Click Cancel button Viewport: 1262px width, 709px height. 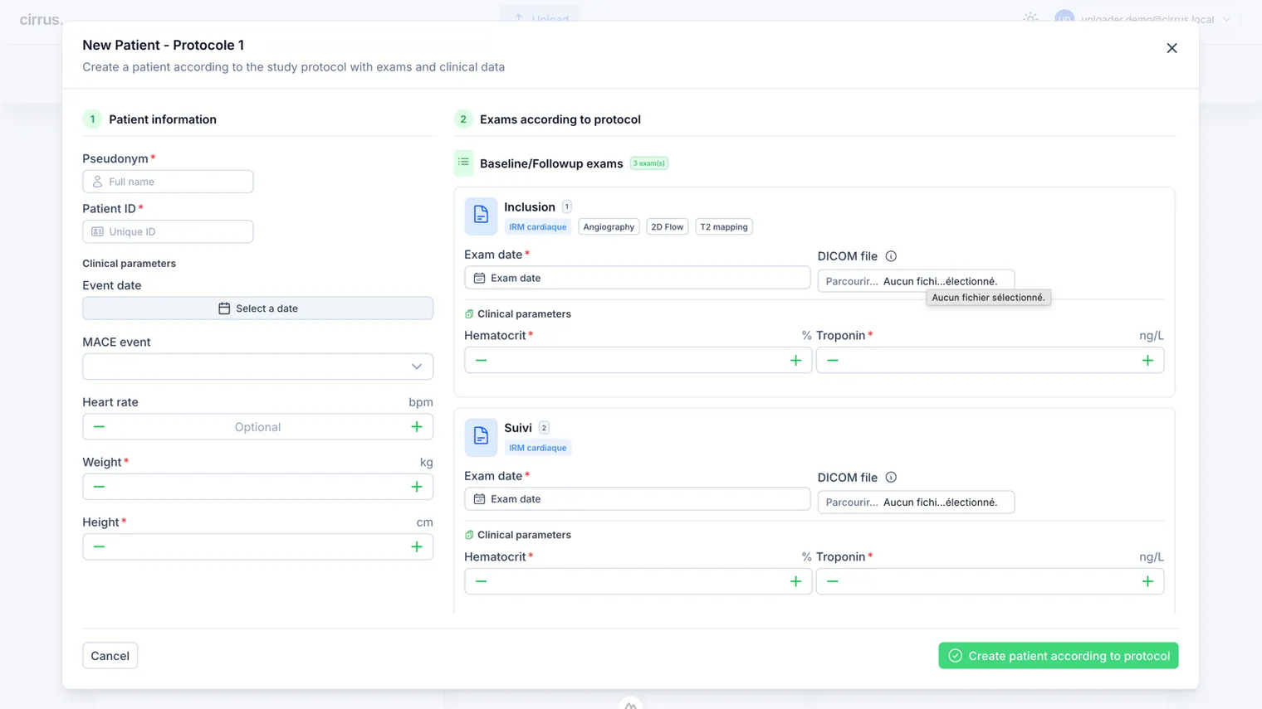(110, 656)
